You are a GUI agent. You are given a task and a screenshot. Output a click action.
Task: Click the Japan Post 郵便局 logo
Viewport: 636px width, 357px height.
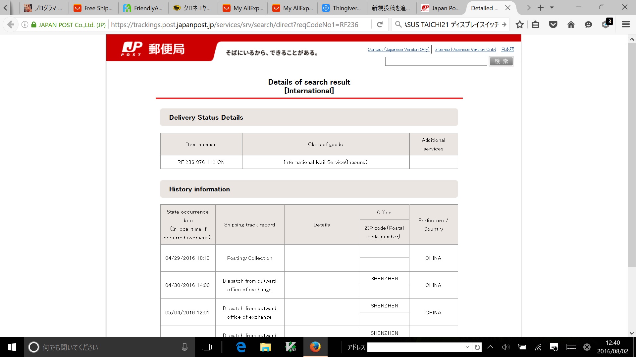[153, 49]
